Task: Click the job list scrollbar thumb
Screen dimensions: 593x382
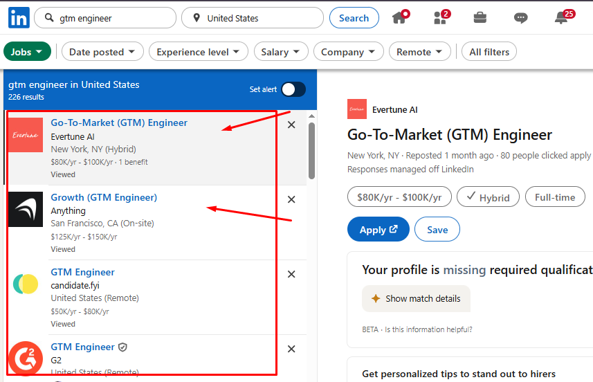Action: (311, 151)
